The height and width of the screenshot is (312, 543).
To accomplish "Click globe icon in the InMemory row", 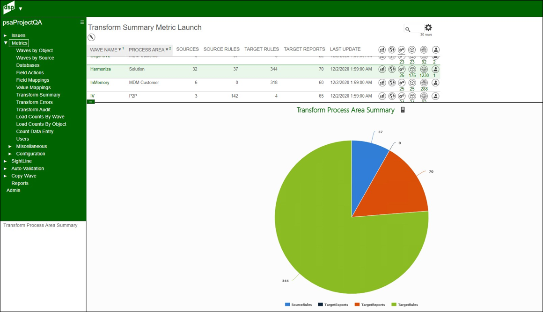I will pos(392,83).
